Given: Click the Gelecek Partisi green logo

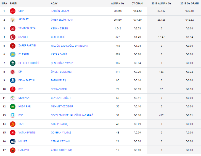Looking at the screenshot, I should pos(13,63).
